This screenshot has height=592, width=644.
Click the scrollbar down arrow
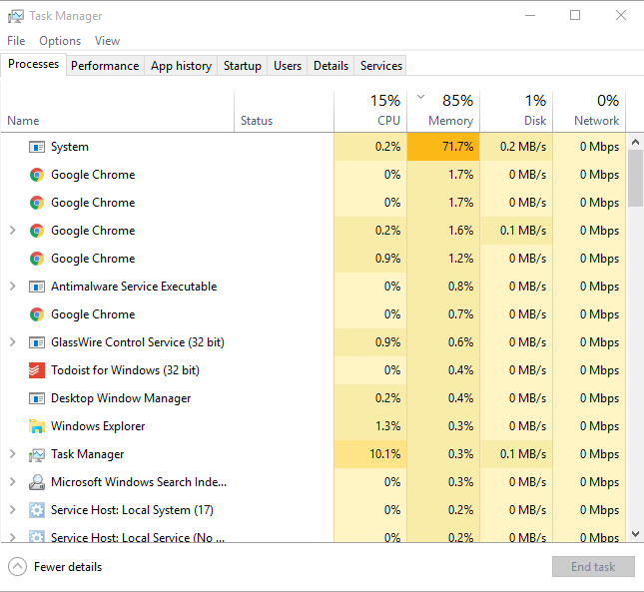[x=635, y=534]
